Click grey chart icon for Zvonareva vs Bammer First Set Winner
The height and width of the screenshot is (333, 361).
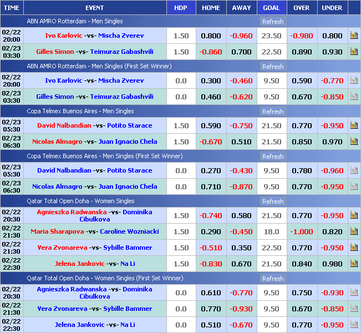(354, 309)
